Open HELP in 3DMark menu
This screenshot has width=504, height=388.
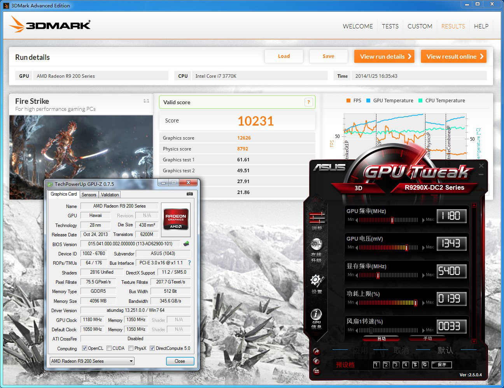[481, 26]
